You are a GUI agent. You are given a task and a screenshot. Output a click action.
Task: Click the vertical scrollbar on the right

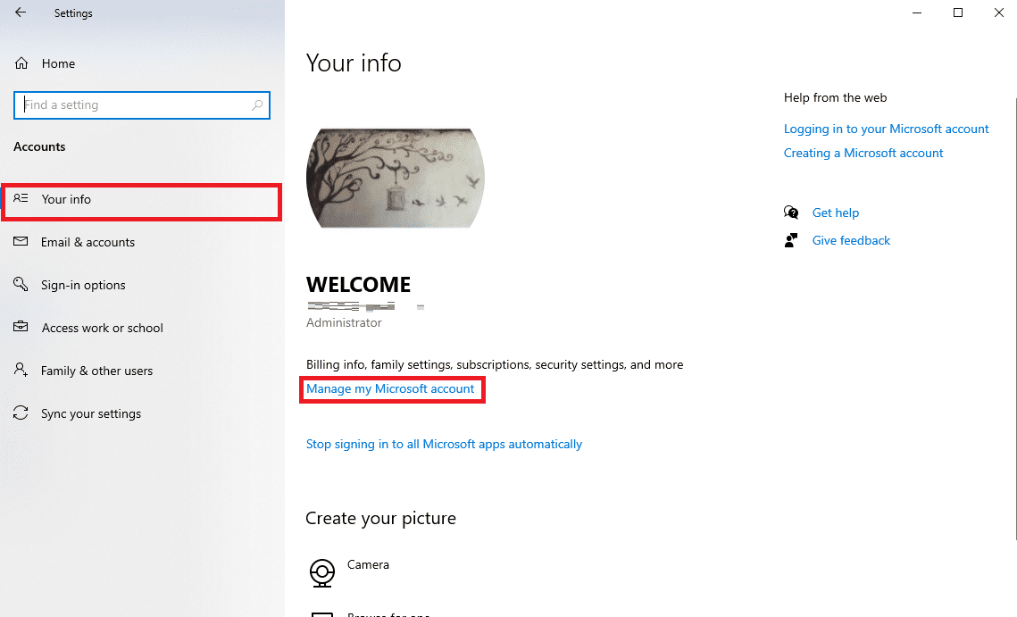1016,318
